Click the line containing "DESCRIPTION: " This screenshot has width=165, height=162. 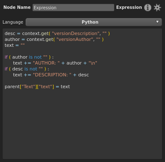pos(51,75)
